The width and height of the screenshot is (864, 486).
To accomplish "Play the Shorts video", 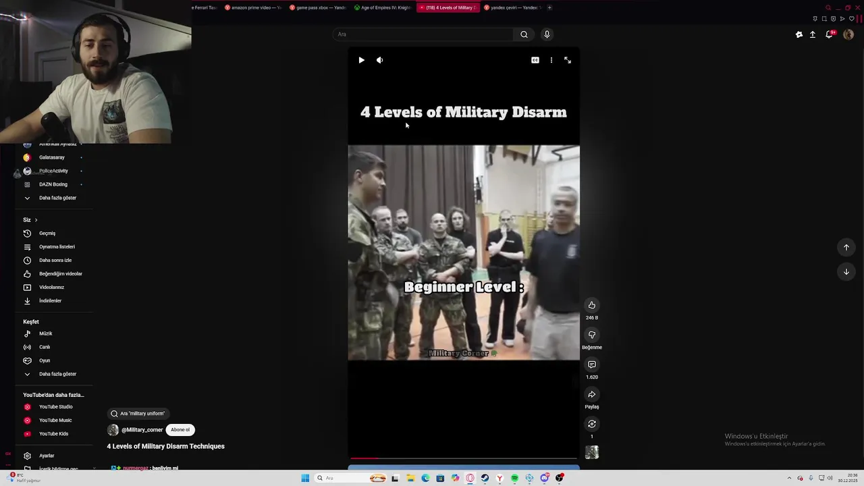I will pos(361,60).
